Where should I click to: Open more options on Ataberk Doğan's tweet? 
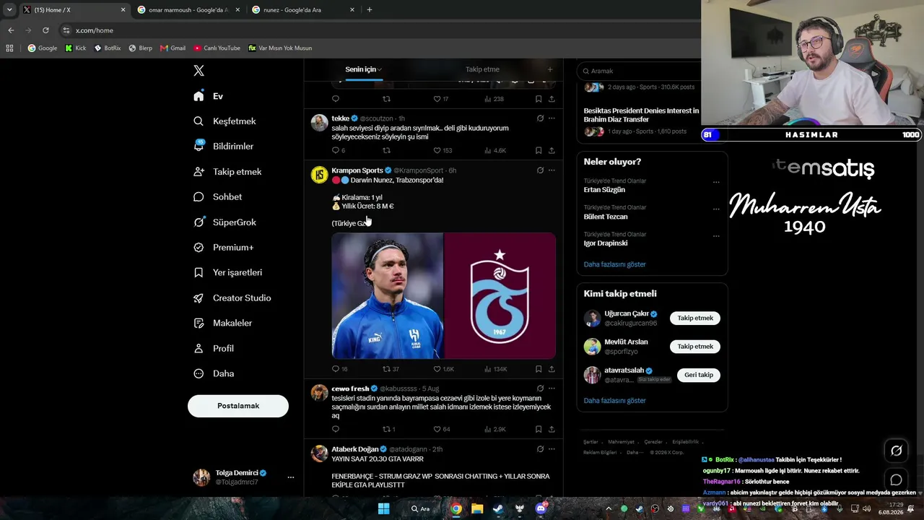coord(552,449)
